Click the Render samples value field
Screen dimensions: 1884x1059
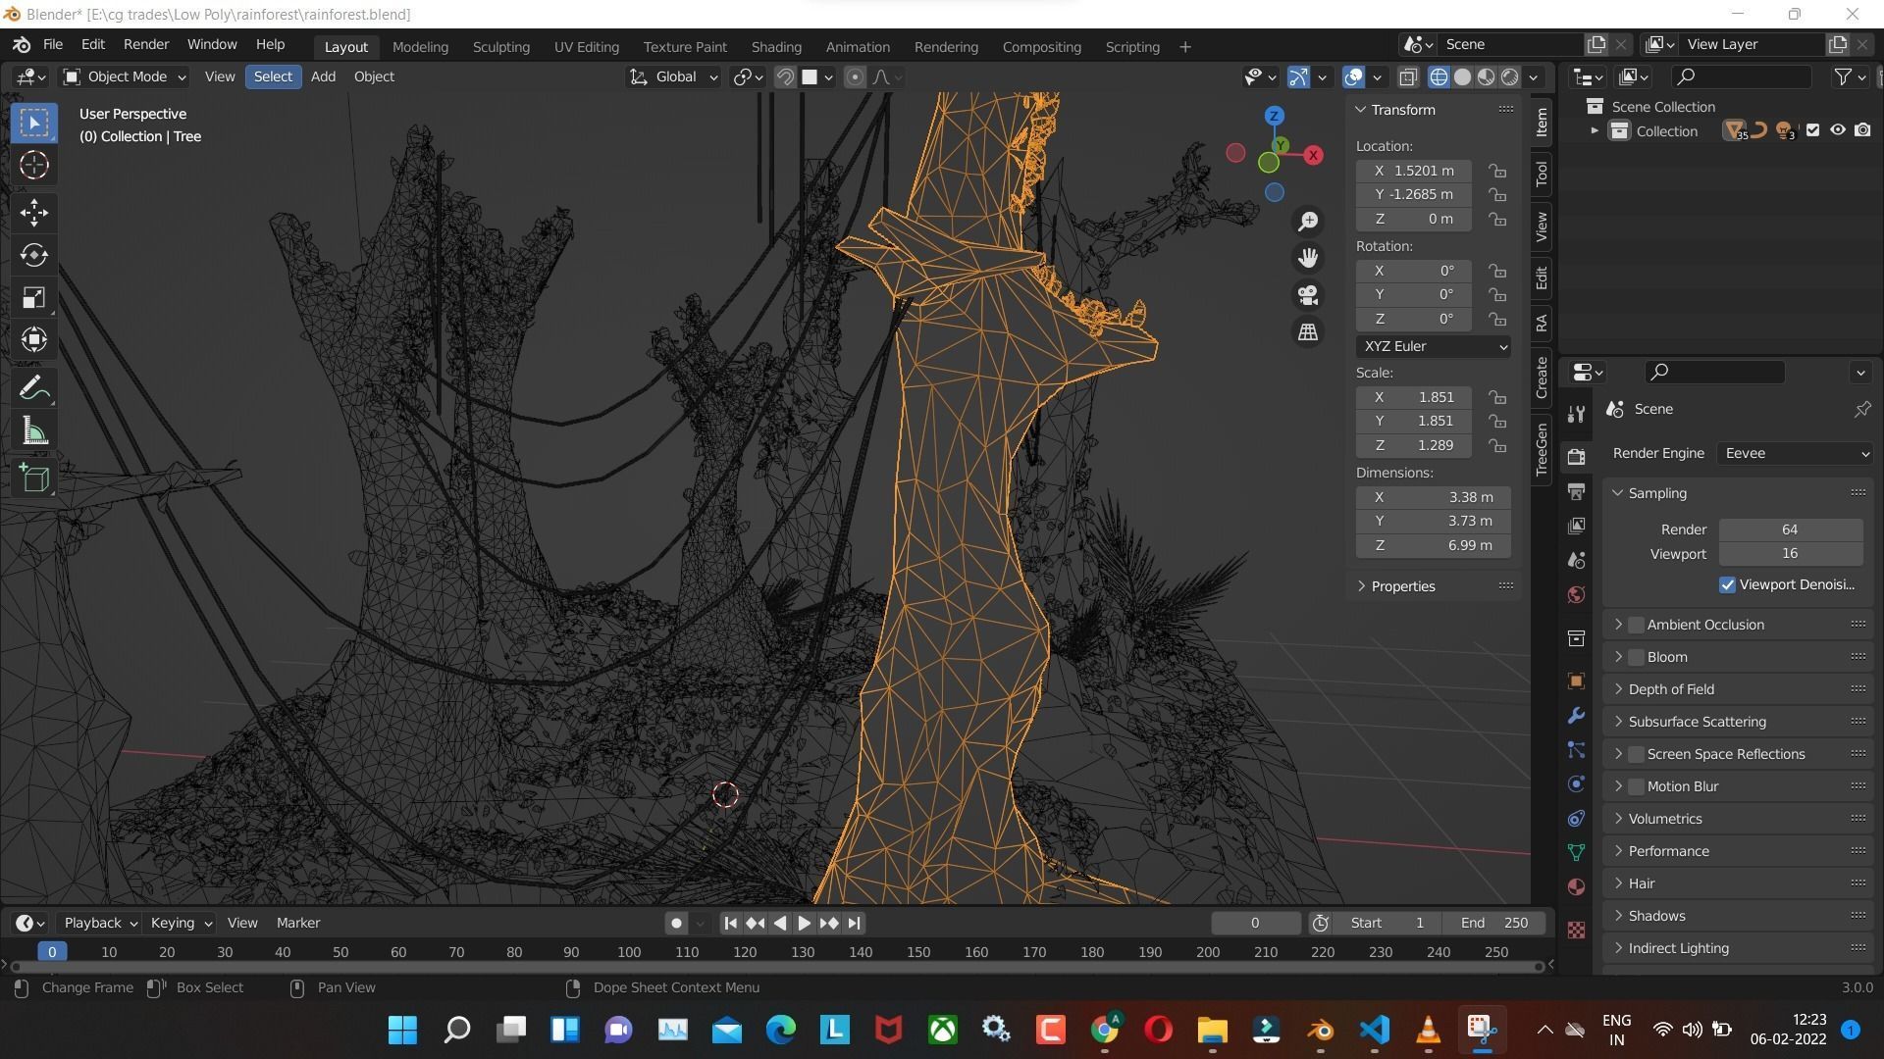(1790, 529)
